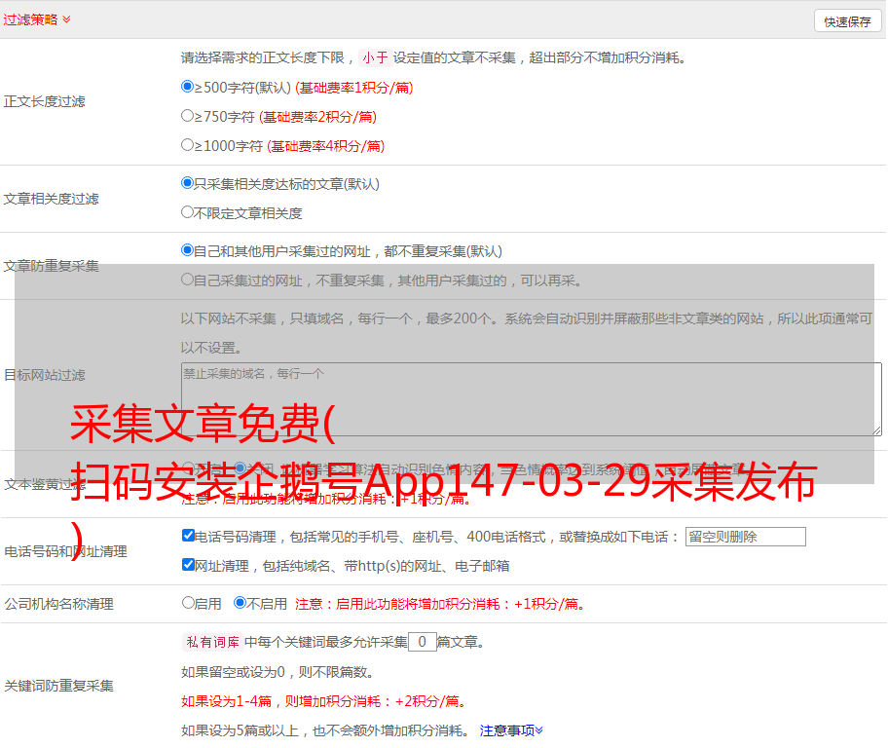Click the 私有词库 tag

click(x=213, y=642)
